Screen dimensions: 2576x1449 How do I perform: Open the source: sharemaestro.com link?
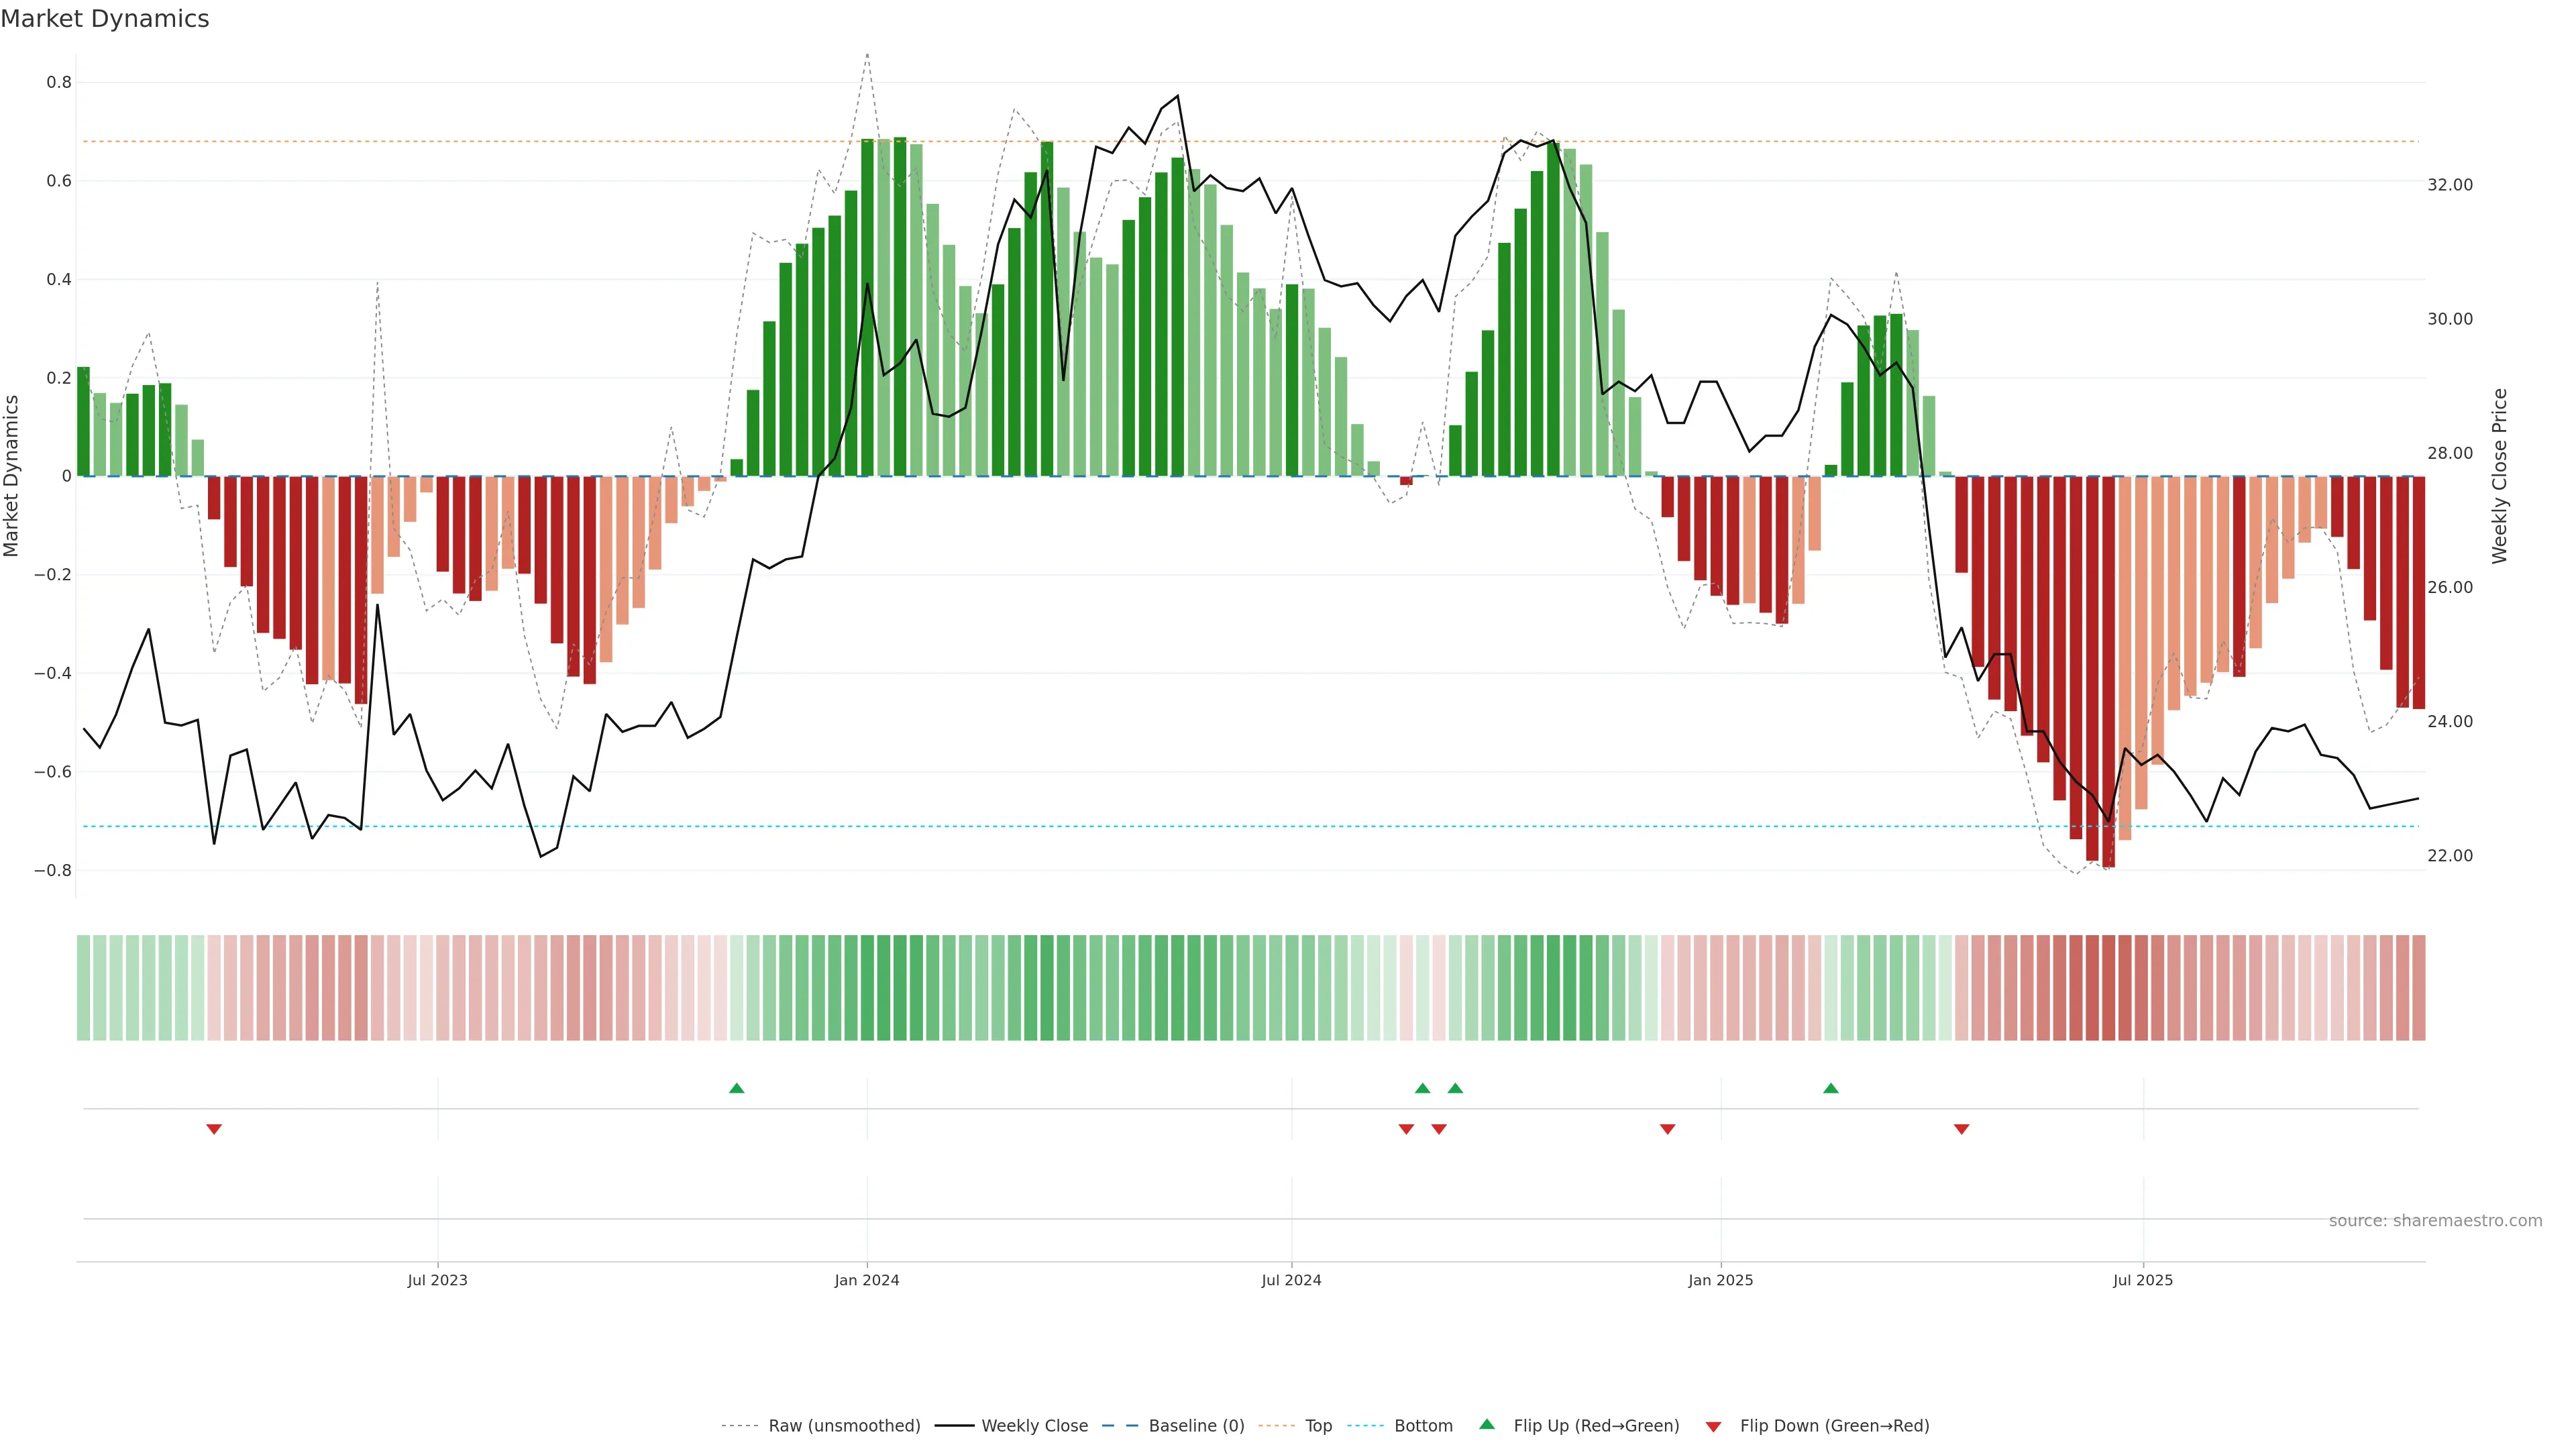[2435, 1221]
